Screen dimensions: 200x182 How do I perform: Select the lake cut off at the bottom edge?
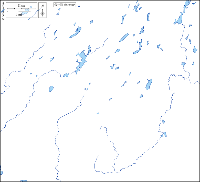[24, 181]
